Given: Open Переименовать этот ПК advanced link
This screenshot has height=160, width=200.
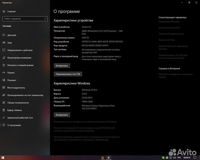Looking at the screenshot, I should (173, 57).
